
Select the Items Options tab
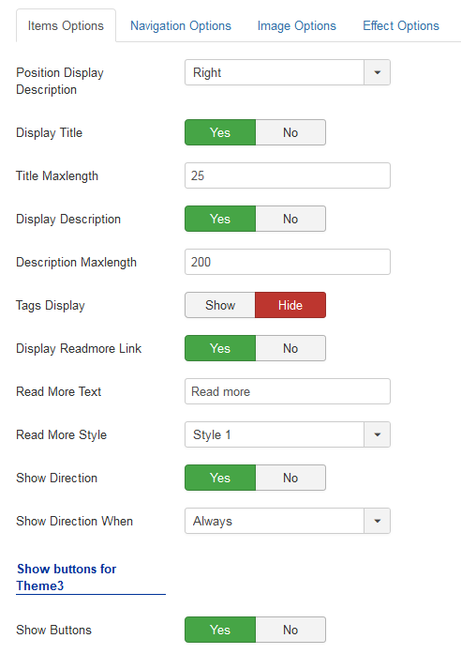66,26
